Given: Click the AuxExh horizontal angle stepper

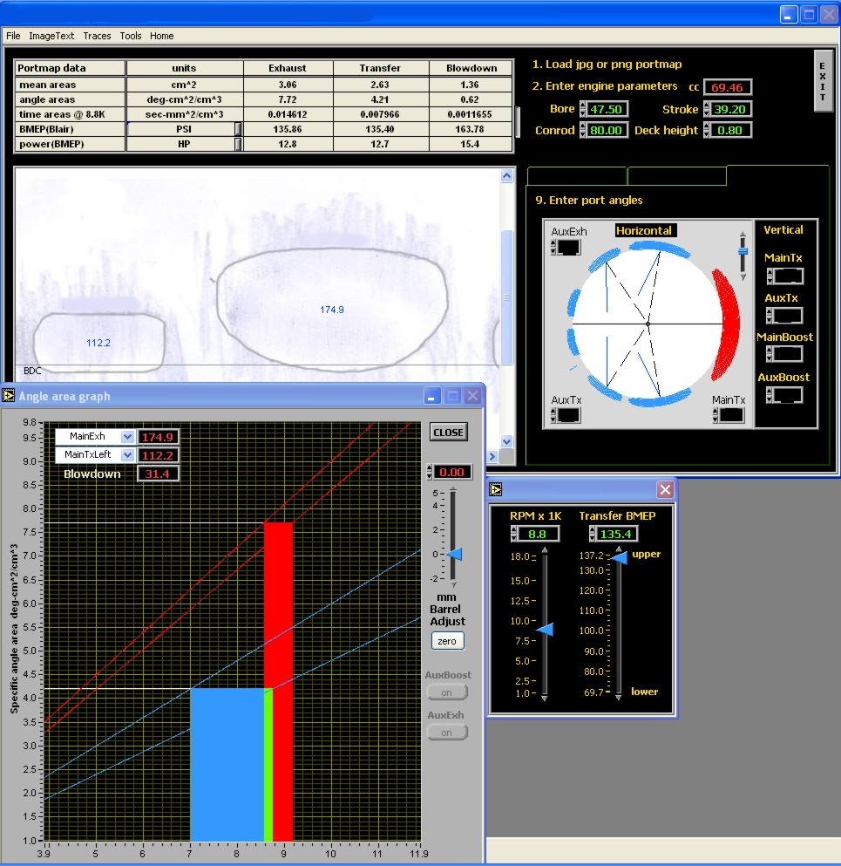Looking at the screenshot, I should (x=554, y=248).
